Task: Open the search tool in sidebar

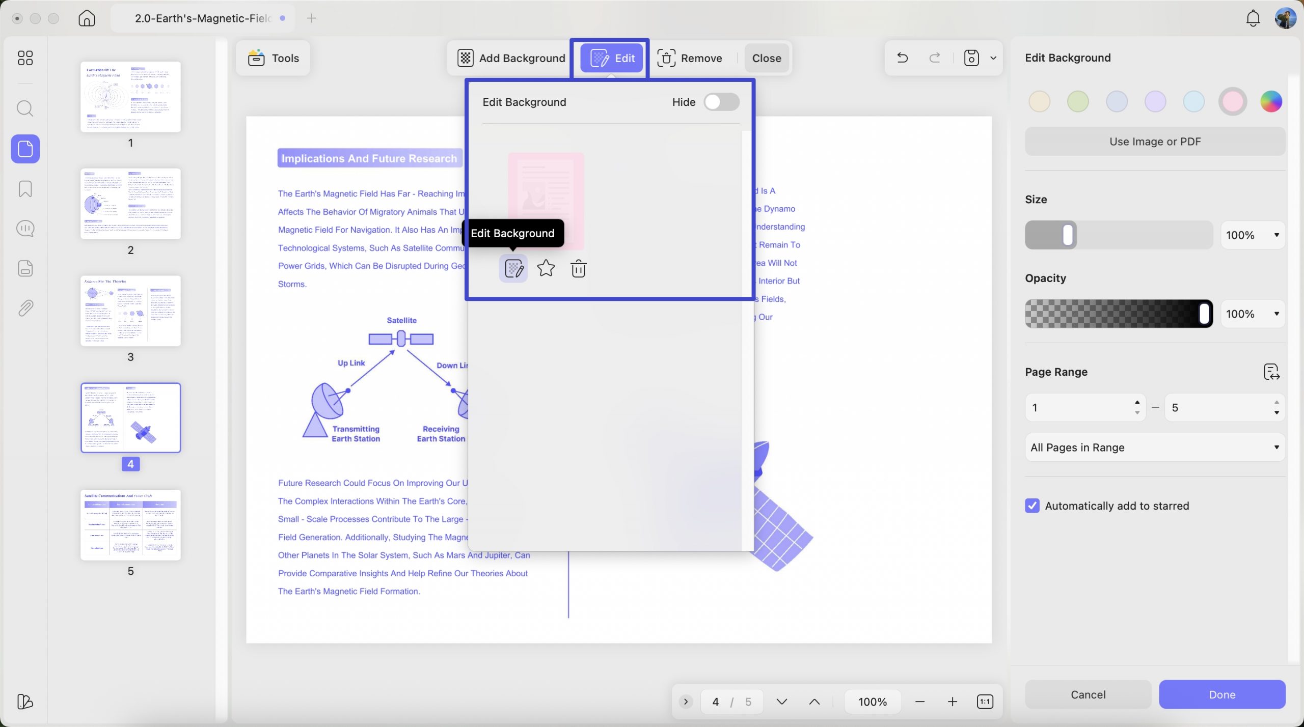Action: pos(25,108)
